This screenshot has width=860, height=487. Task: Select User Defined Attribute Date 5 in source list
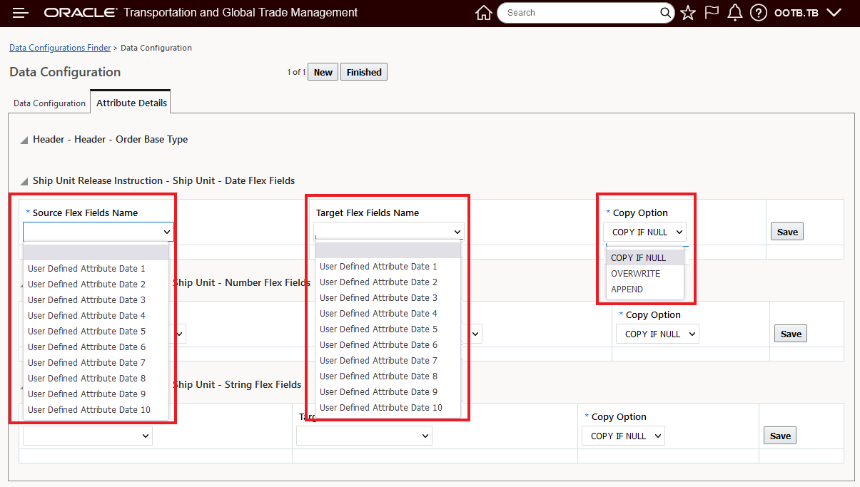tap(86, 332)
